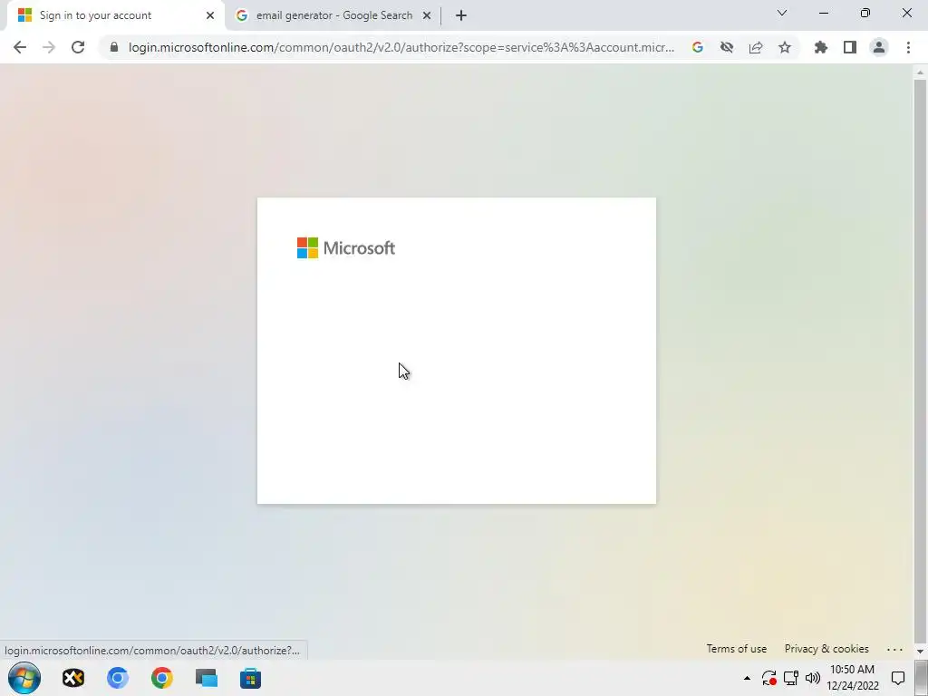Click the crossed-out eye icon in address bar
This screenshot has width=928, height=696.
tap(727, 47)
